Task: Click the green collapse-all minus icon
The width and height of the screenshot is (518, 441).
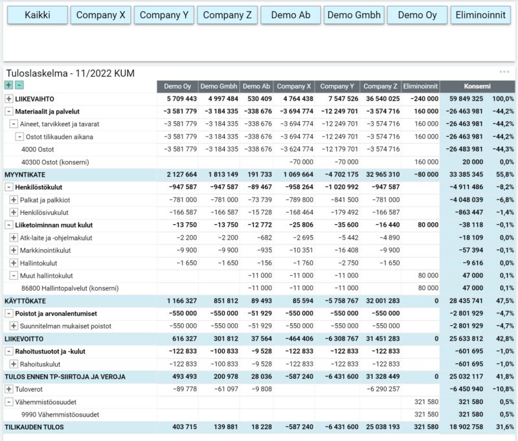Action: (19, 85)
